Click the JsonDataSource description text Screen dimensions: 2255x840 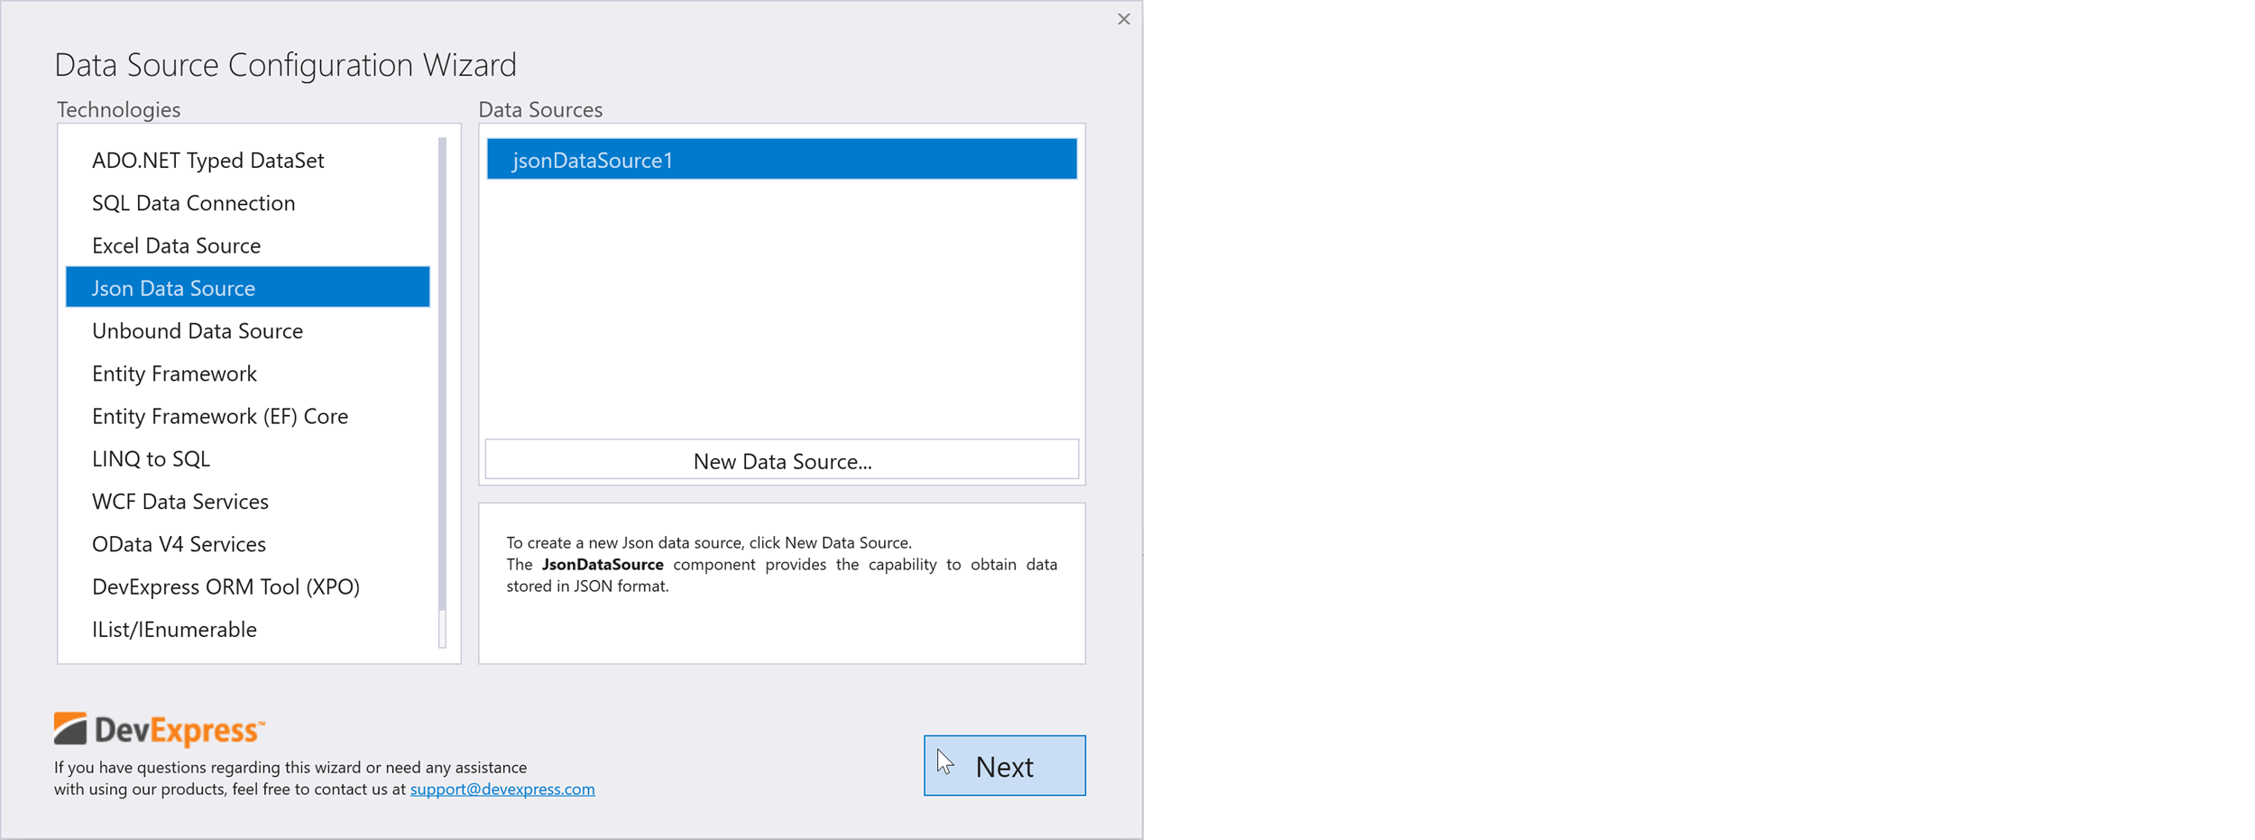point(781,564)
